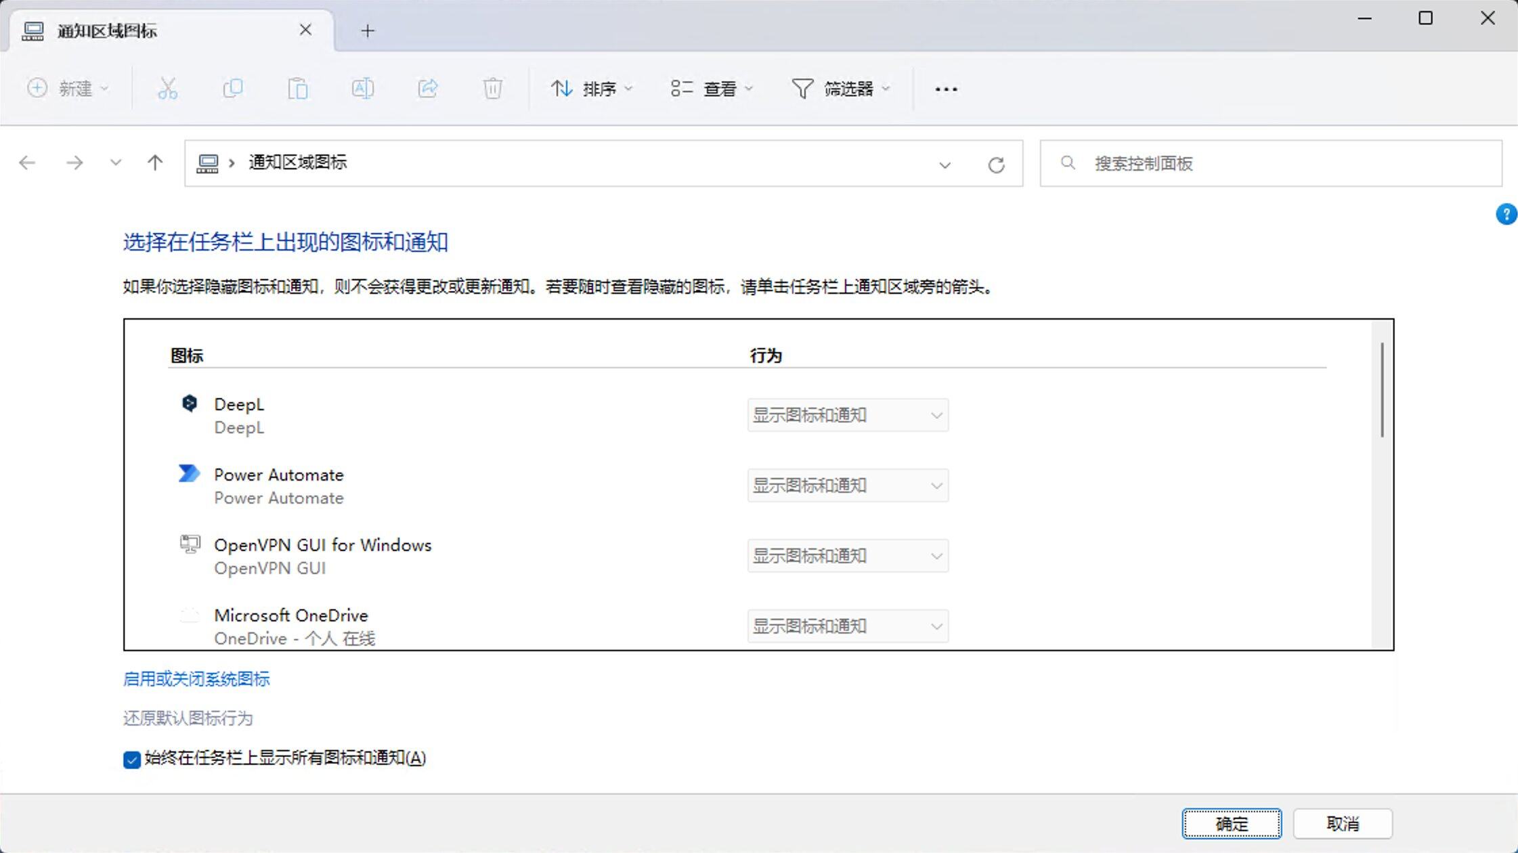Add a new tab with plus button
Viewport: 1518px width, 853px height.
(368, 30)
